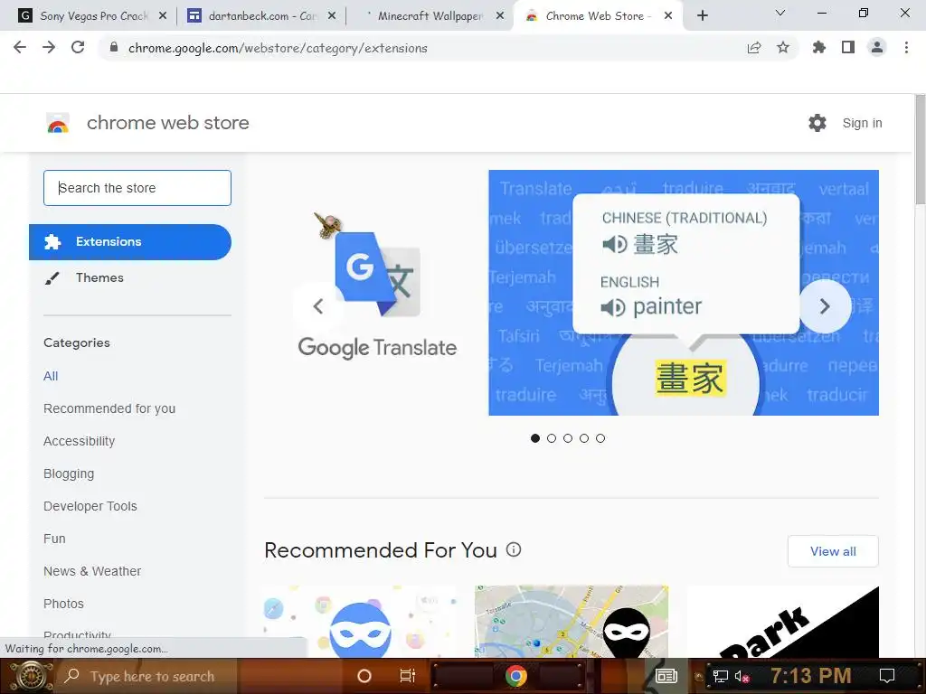The width and height of the screenshot is (926, 694).
Task: Open the side panel icon in the toolbar
Action: point(848,47)
